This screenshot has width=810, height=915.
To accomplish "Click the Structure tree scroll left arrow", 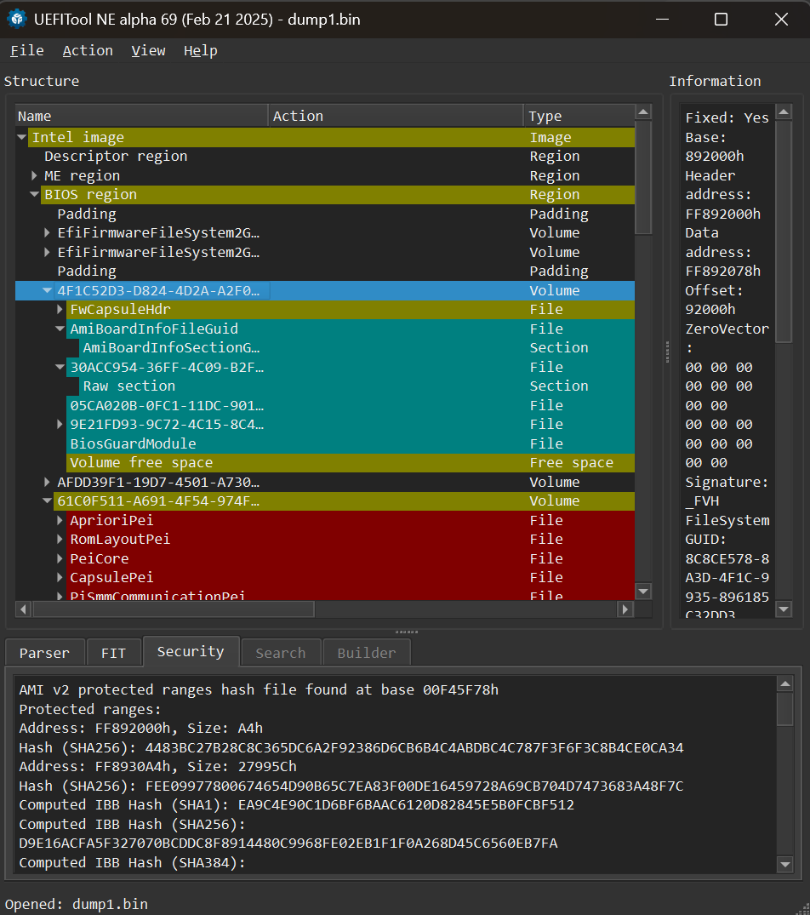I will pos(23,609).
